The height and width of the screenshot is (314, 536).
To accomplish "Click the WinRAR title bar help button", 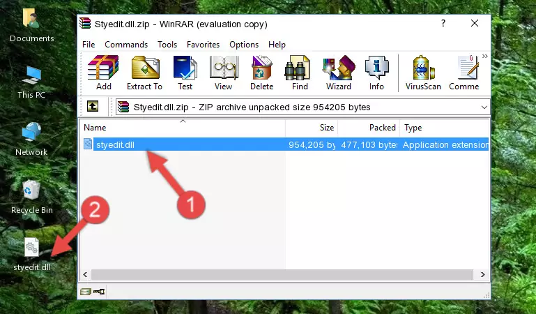I will click(443, 23).
